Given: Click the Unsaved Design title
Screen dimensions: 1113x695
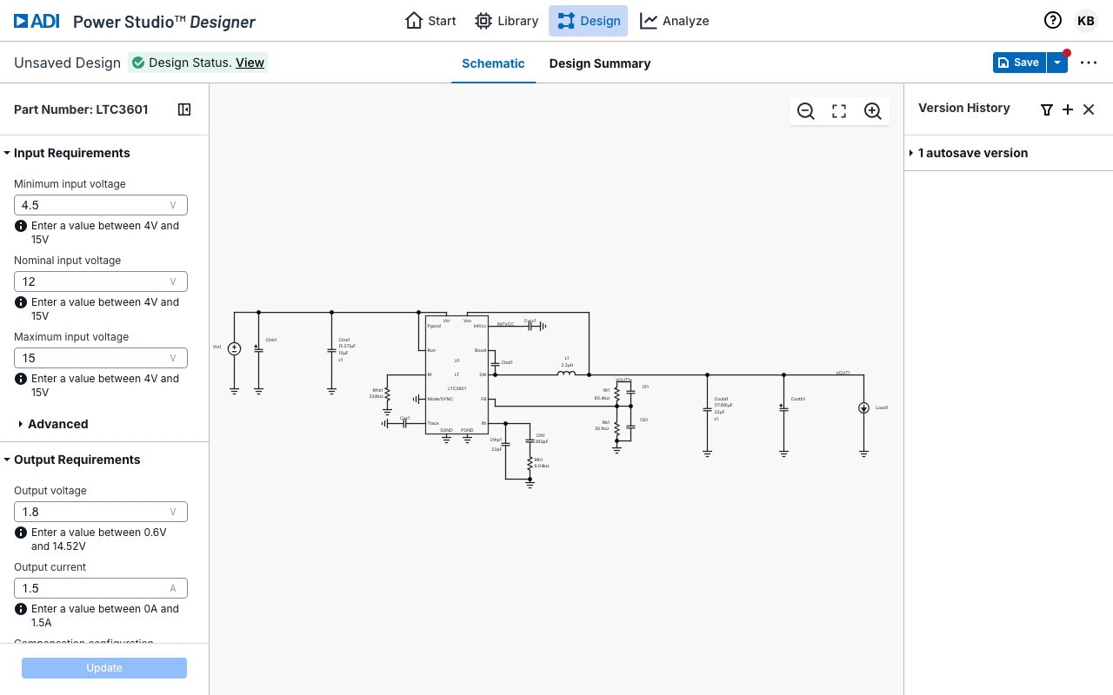Looking at the screenshot, I should 67,63.
